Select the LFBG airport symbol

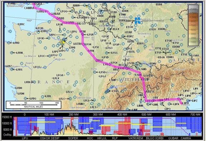click(x=25, y=98)
